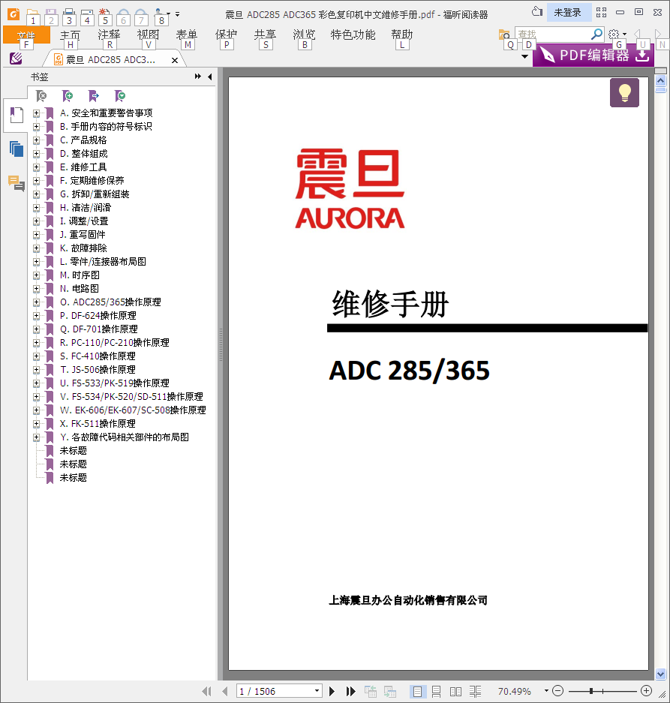The height and width of the screenshot is (703, 670).
Task: Open the Pages thumbnail panel in sidebar
Action: coord(17,149)
